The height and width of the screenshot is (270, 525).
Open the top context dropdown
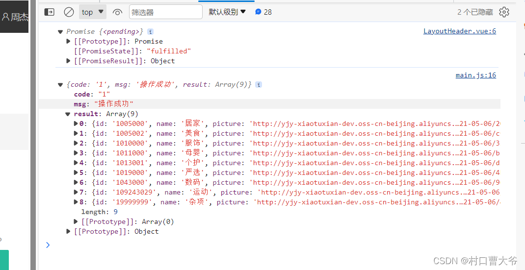tap(93, 12)
